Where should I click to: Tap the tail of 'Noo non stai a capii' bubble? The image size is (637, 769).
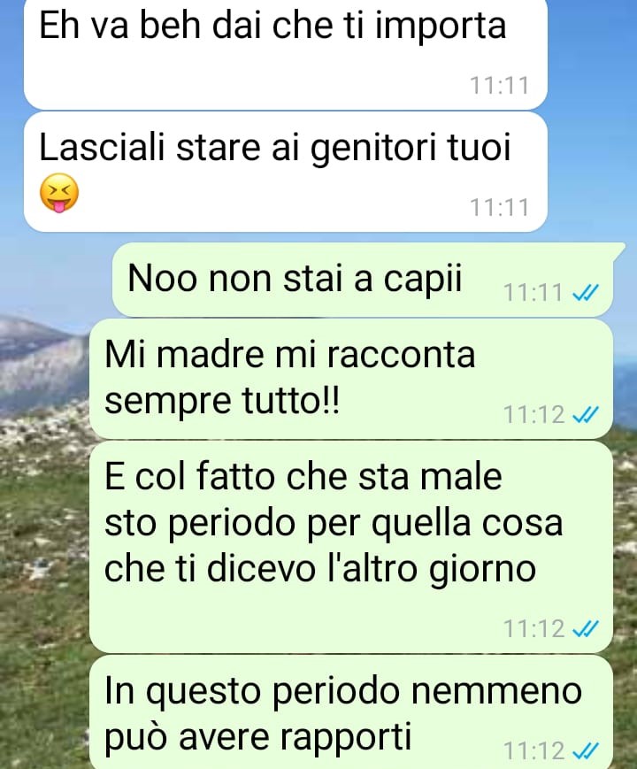click(x=618, y=250)
